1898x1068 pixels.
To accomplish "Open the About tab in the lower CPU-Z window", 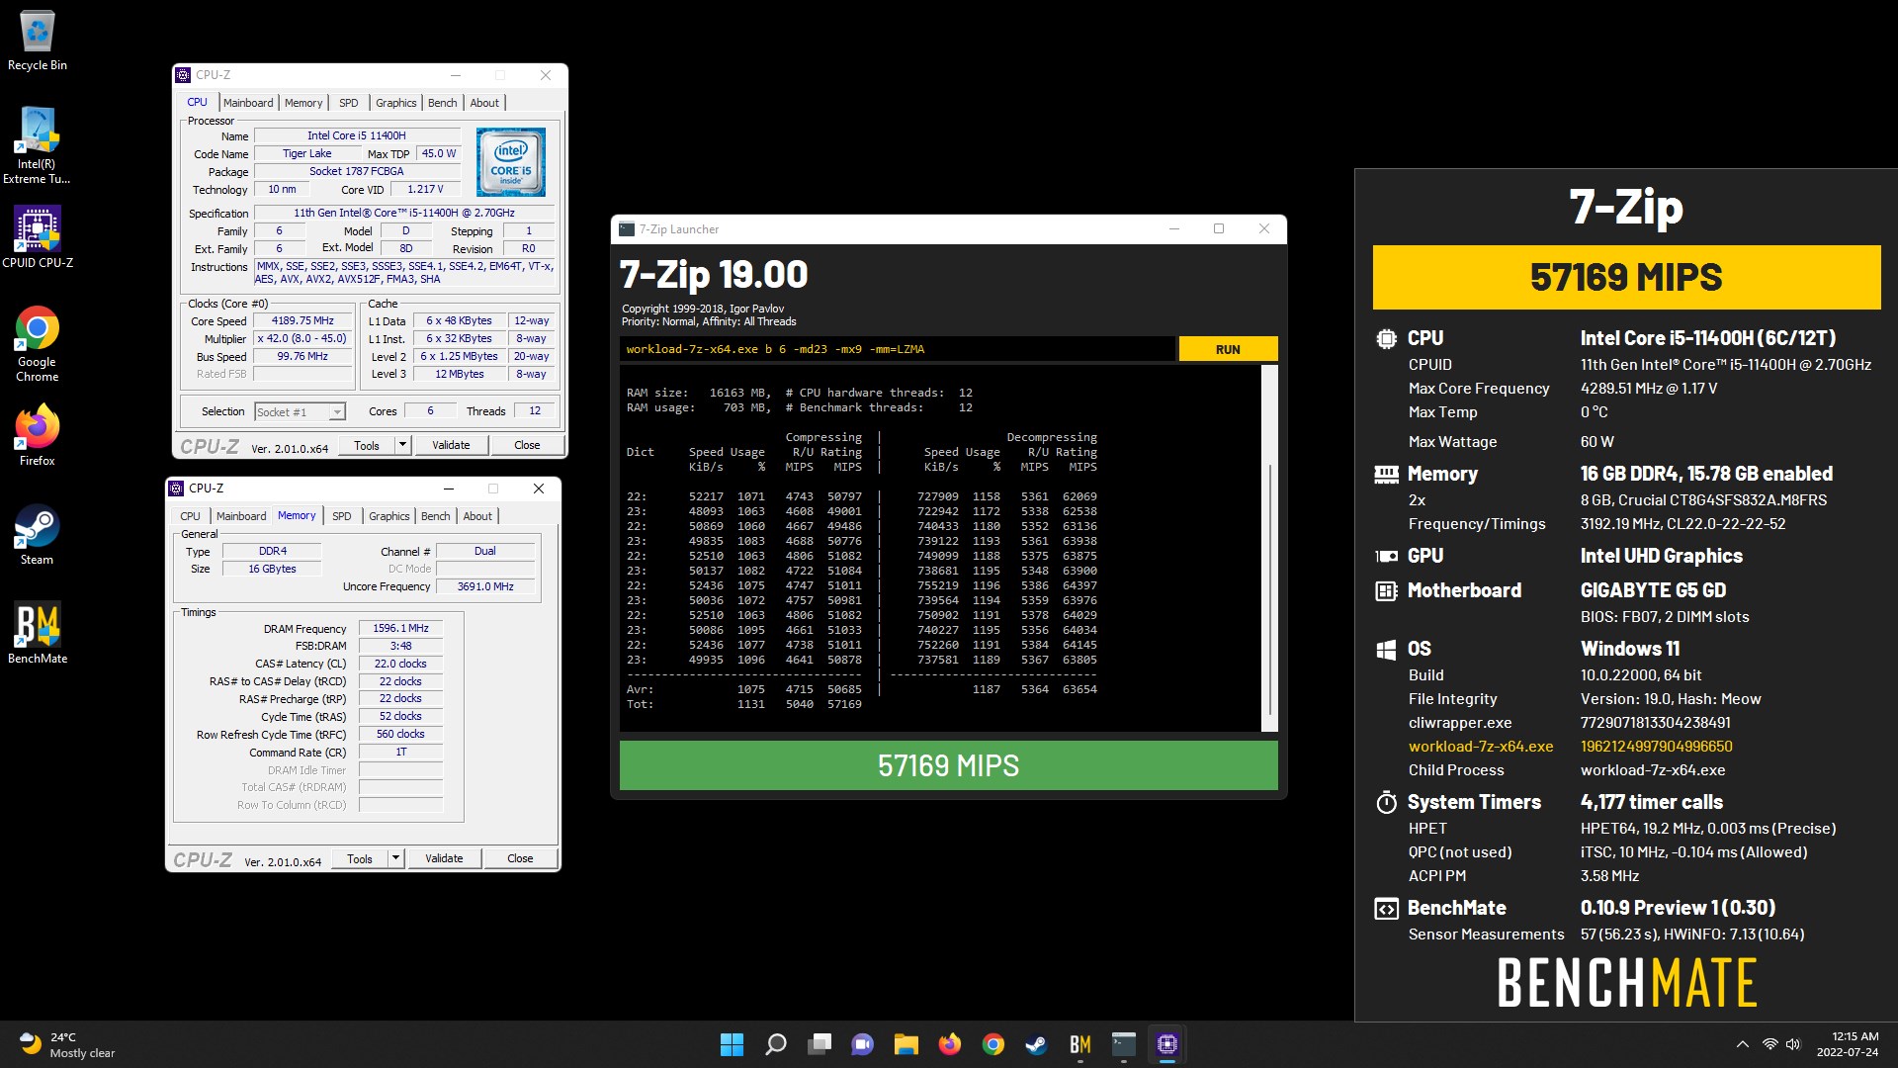I will tap(477, 516).
